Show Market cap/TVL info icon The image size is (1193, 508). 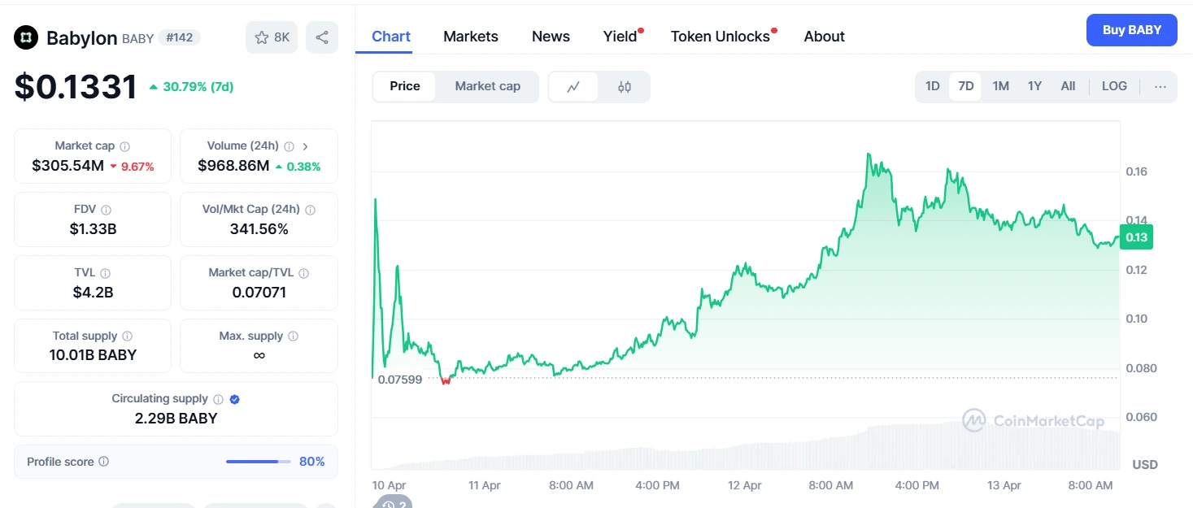[304, 273]
